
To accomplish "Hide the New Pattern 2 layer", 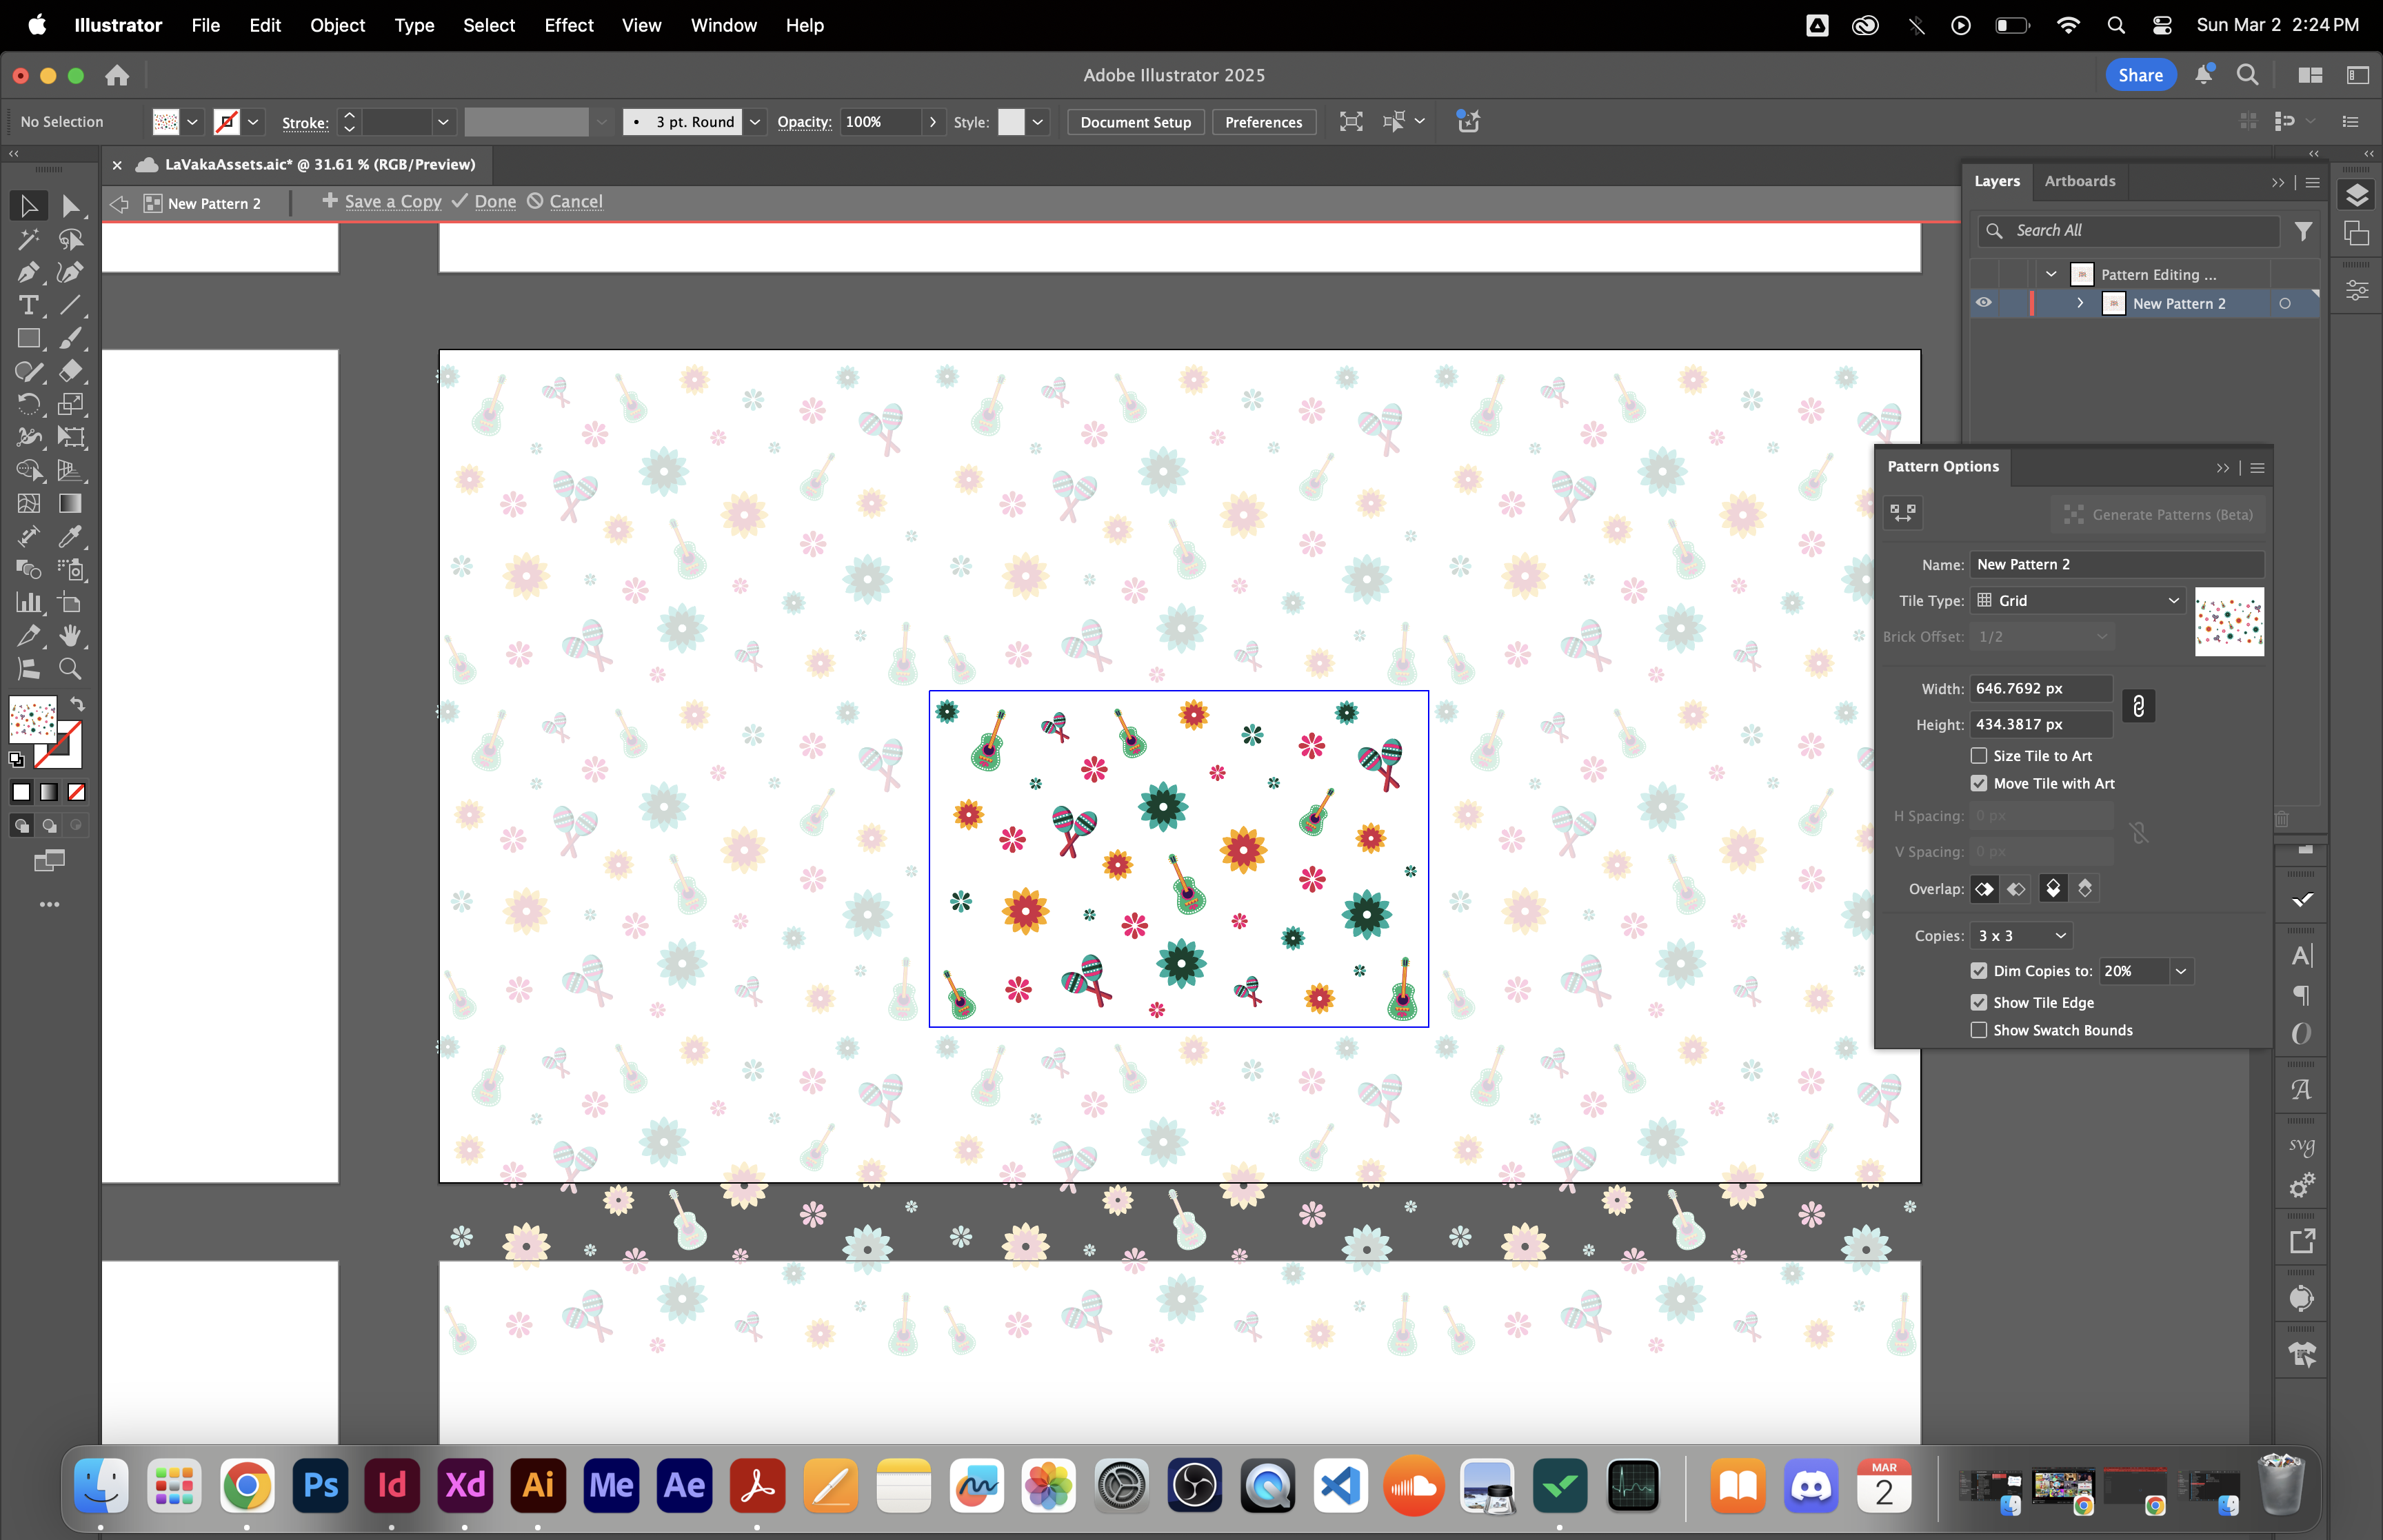I will [1984, 303].
